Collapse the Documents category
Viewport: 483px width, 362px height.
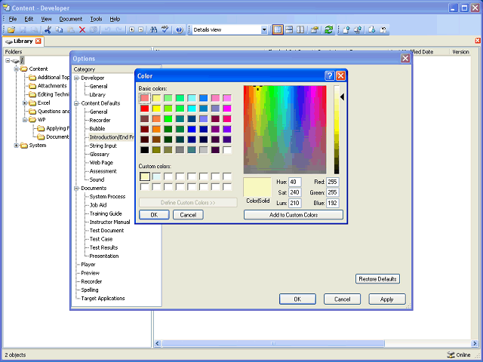point(76,188)
